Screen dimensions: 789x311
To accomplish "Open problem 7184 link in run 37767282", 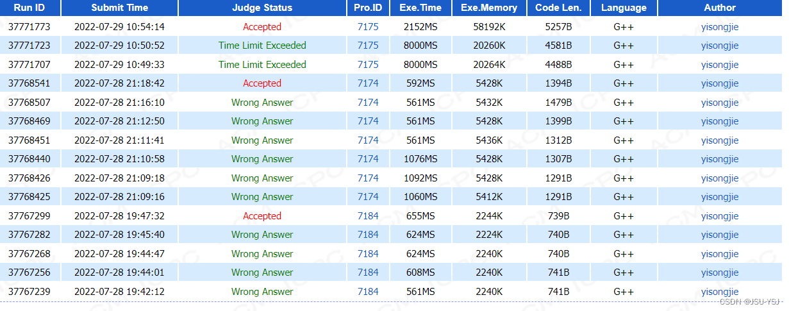I will tap(368, 235).
